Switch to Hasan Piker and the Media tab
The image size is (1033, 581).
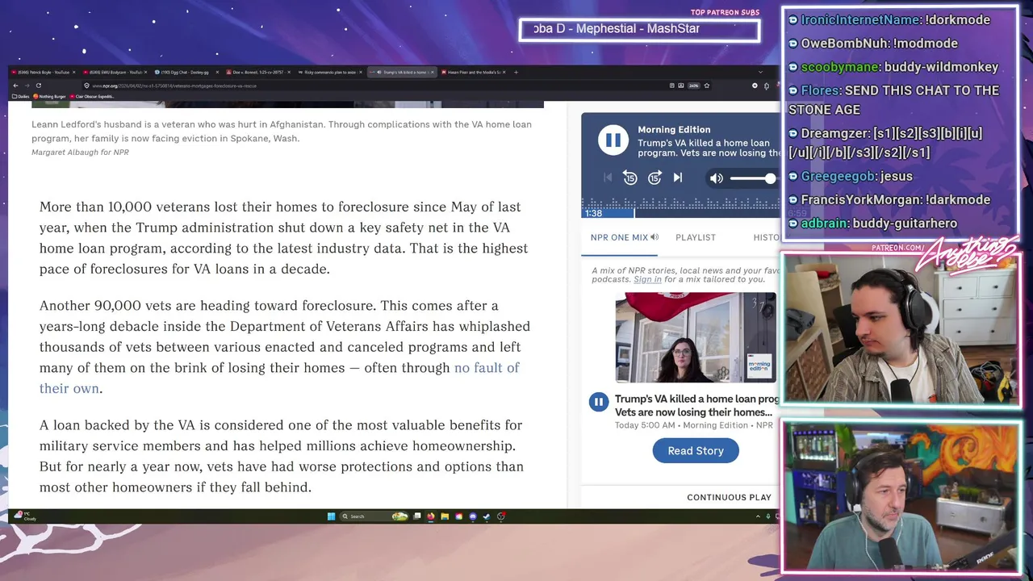point(475,72)
